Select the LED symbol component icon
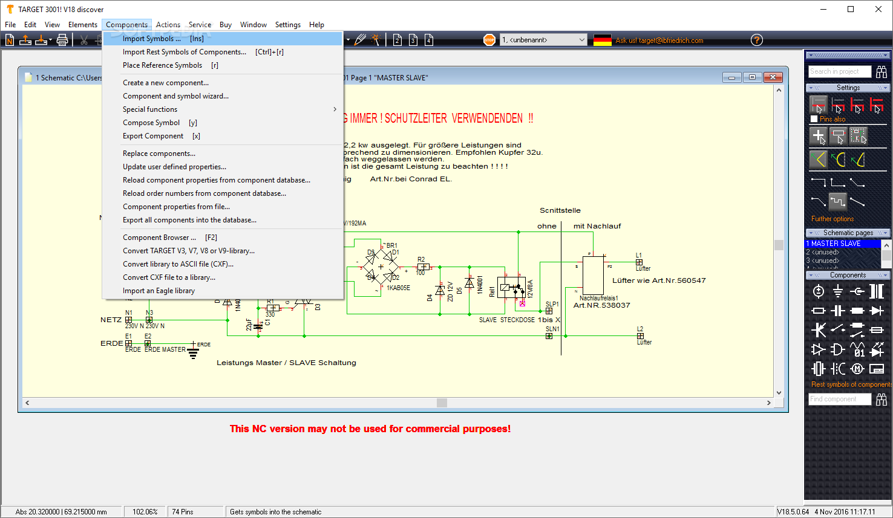 877,349
